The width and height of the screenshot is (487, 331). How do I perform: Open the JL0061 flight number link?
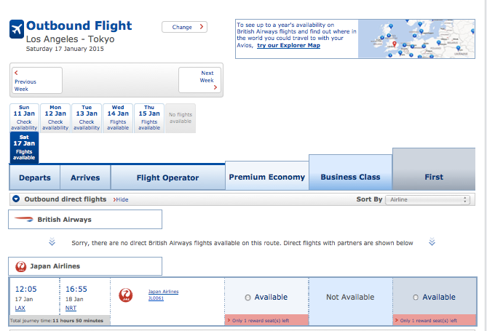click(x=157, y=298)
